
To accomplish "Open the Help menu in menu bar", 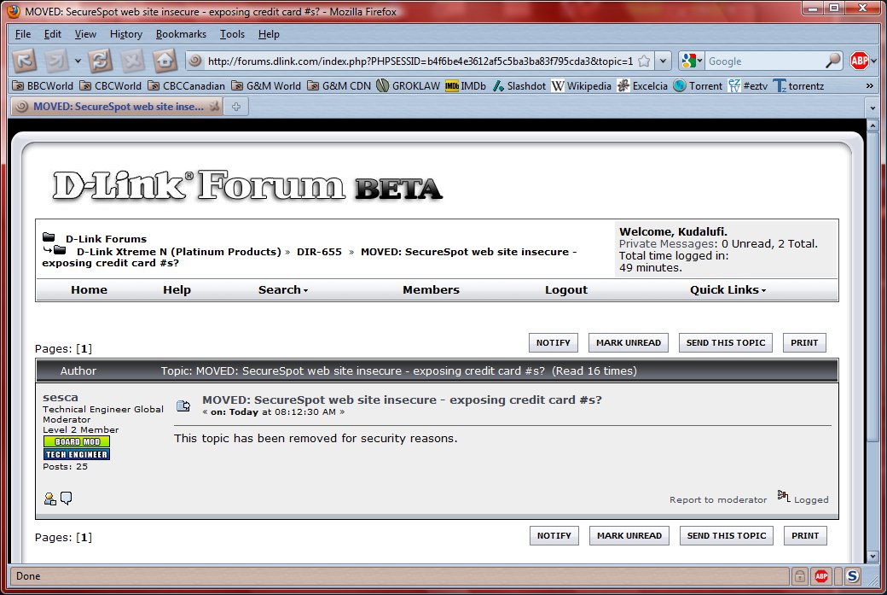I will pos(269,34).
